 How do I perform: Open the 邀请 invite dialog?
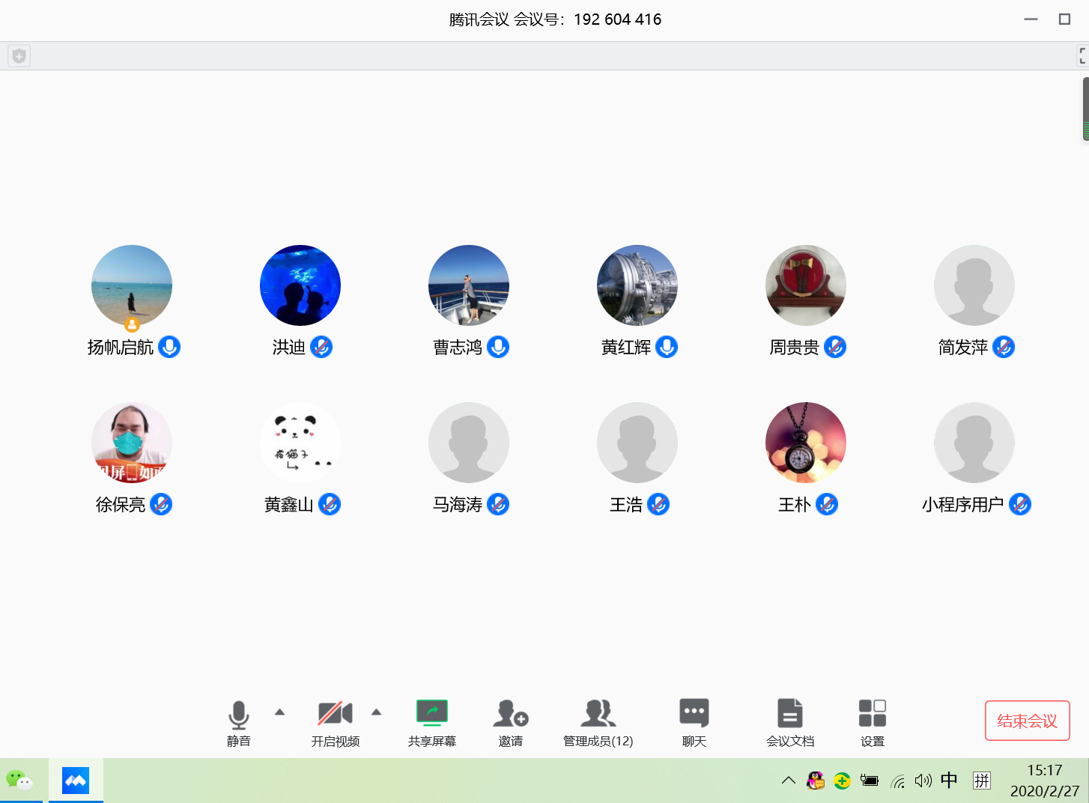tap(511, 723)
